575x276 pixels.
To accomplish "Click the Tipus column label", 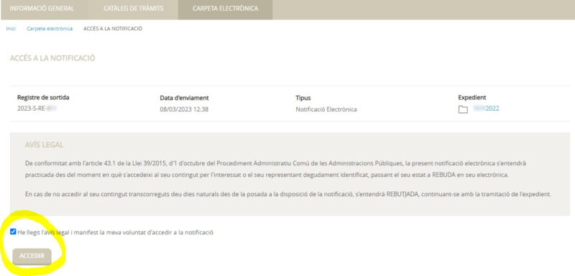I will [303, 98].
